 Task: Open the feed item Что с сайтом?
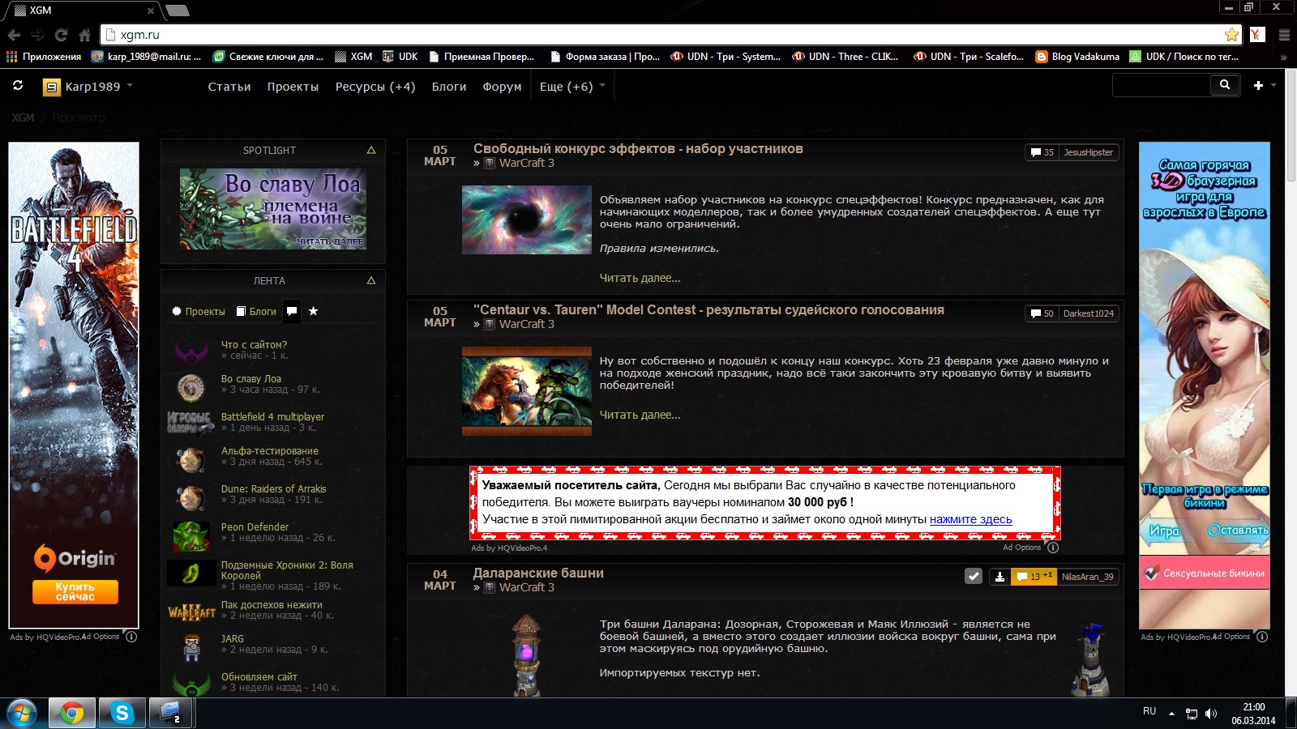tap(254, 344)
